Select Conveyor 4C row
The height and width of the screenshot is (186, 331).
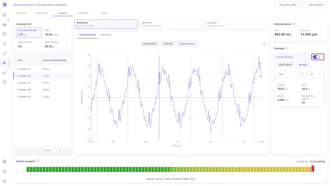pos(42,83)
